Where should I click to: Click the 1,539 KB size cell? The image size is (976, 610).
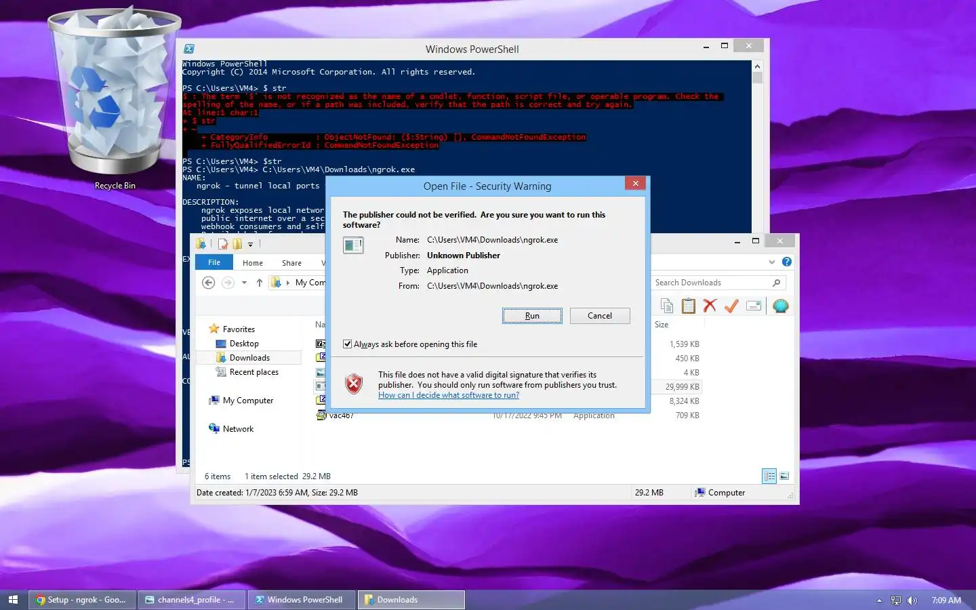pos(684,344)
